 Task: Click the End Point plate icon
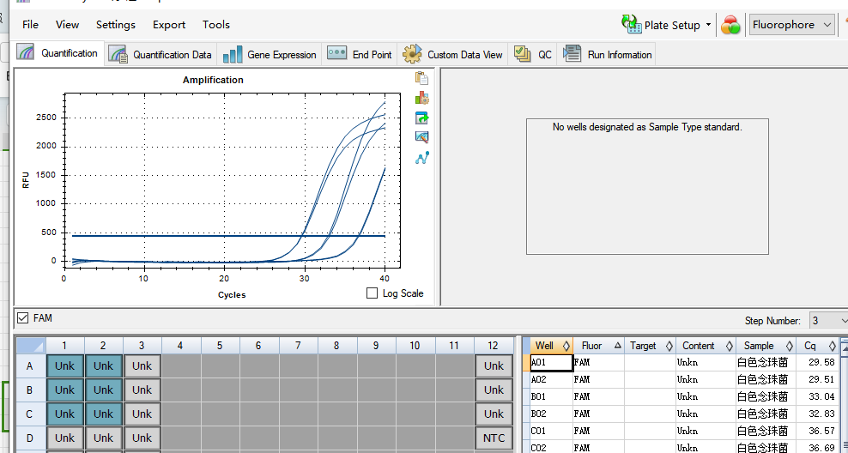pos(337,53)
